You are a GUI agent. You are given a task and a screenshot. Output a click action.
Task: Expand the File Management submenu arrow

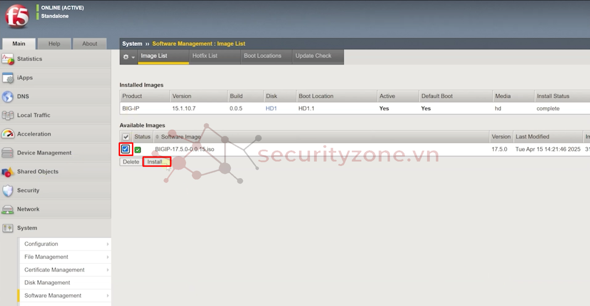pyautogui.click(x=108, y=257)
